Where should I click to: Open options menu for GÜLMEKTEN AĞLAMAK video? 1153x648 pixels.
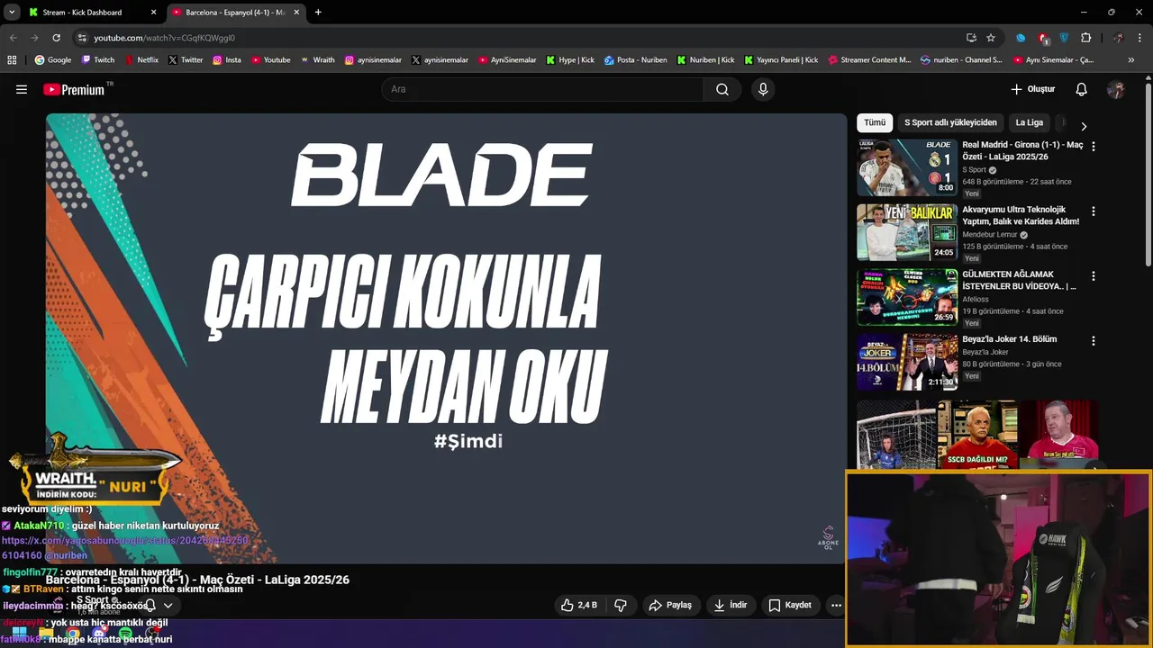[1094, 276]
